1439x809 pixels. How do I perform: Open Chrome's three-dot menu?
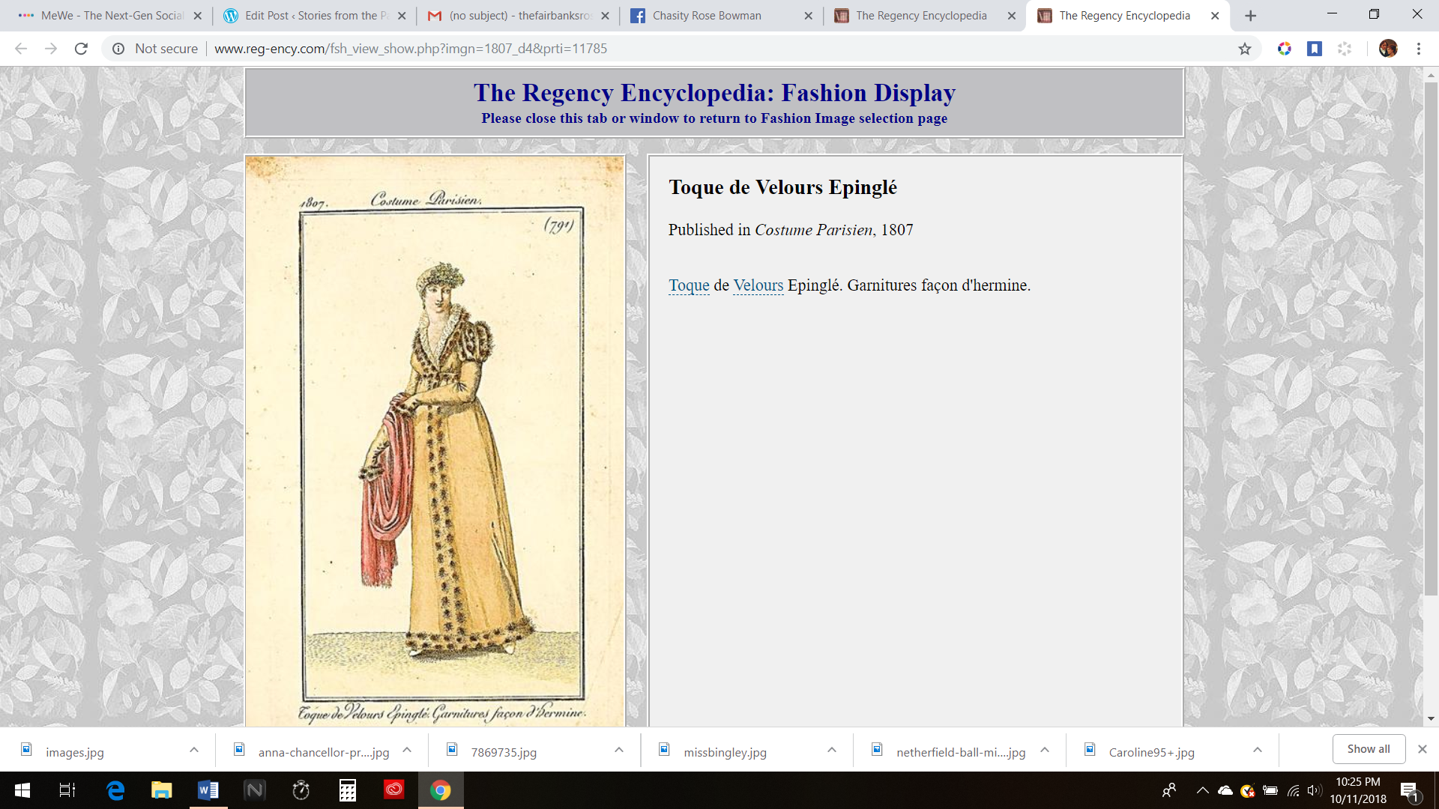tap(1418, 49)
